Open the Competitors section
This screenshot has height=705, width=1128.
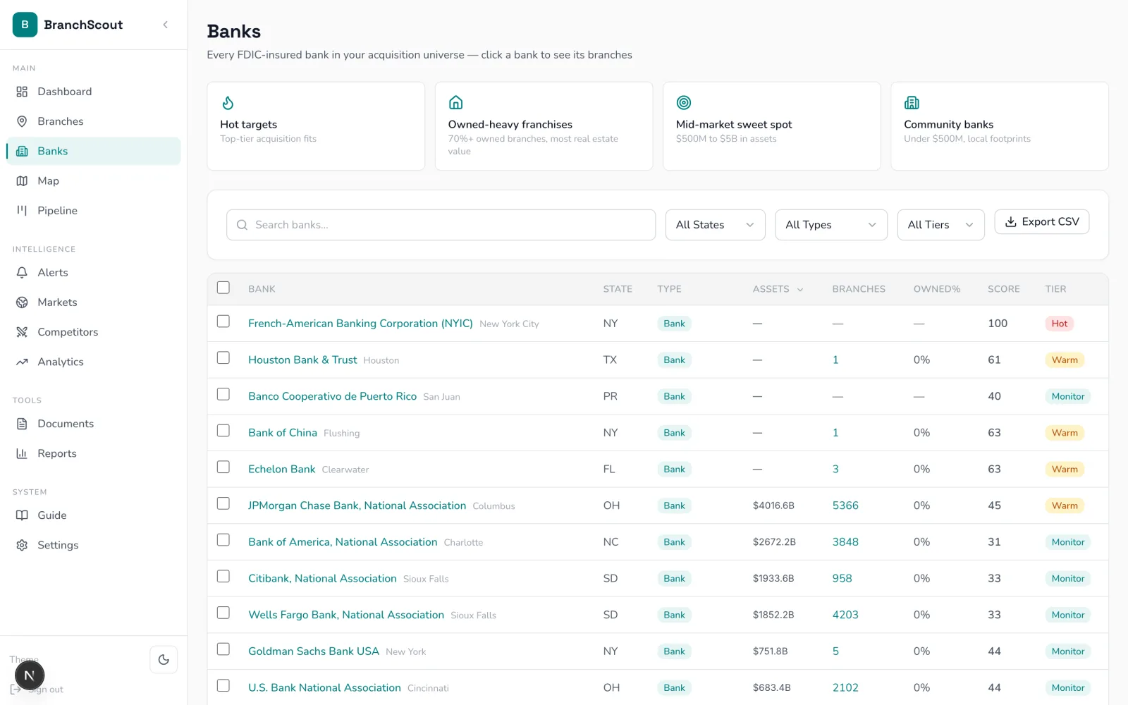(x=93, y=332)
